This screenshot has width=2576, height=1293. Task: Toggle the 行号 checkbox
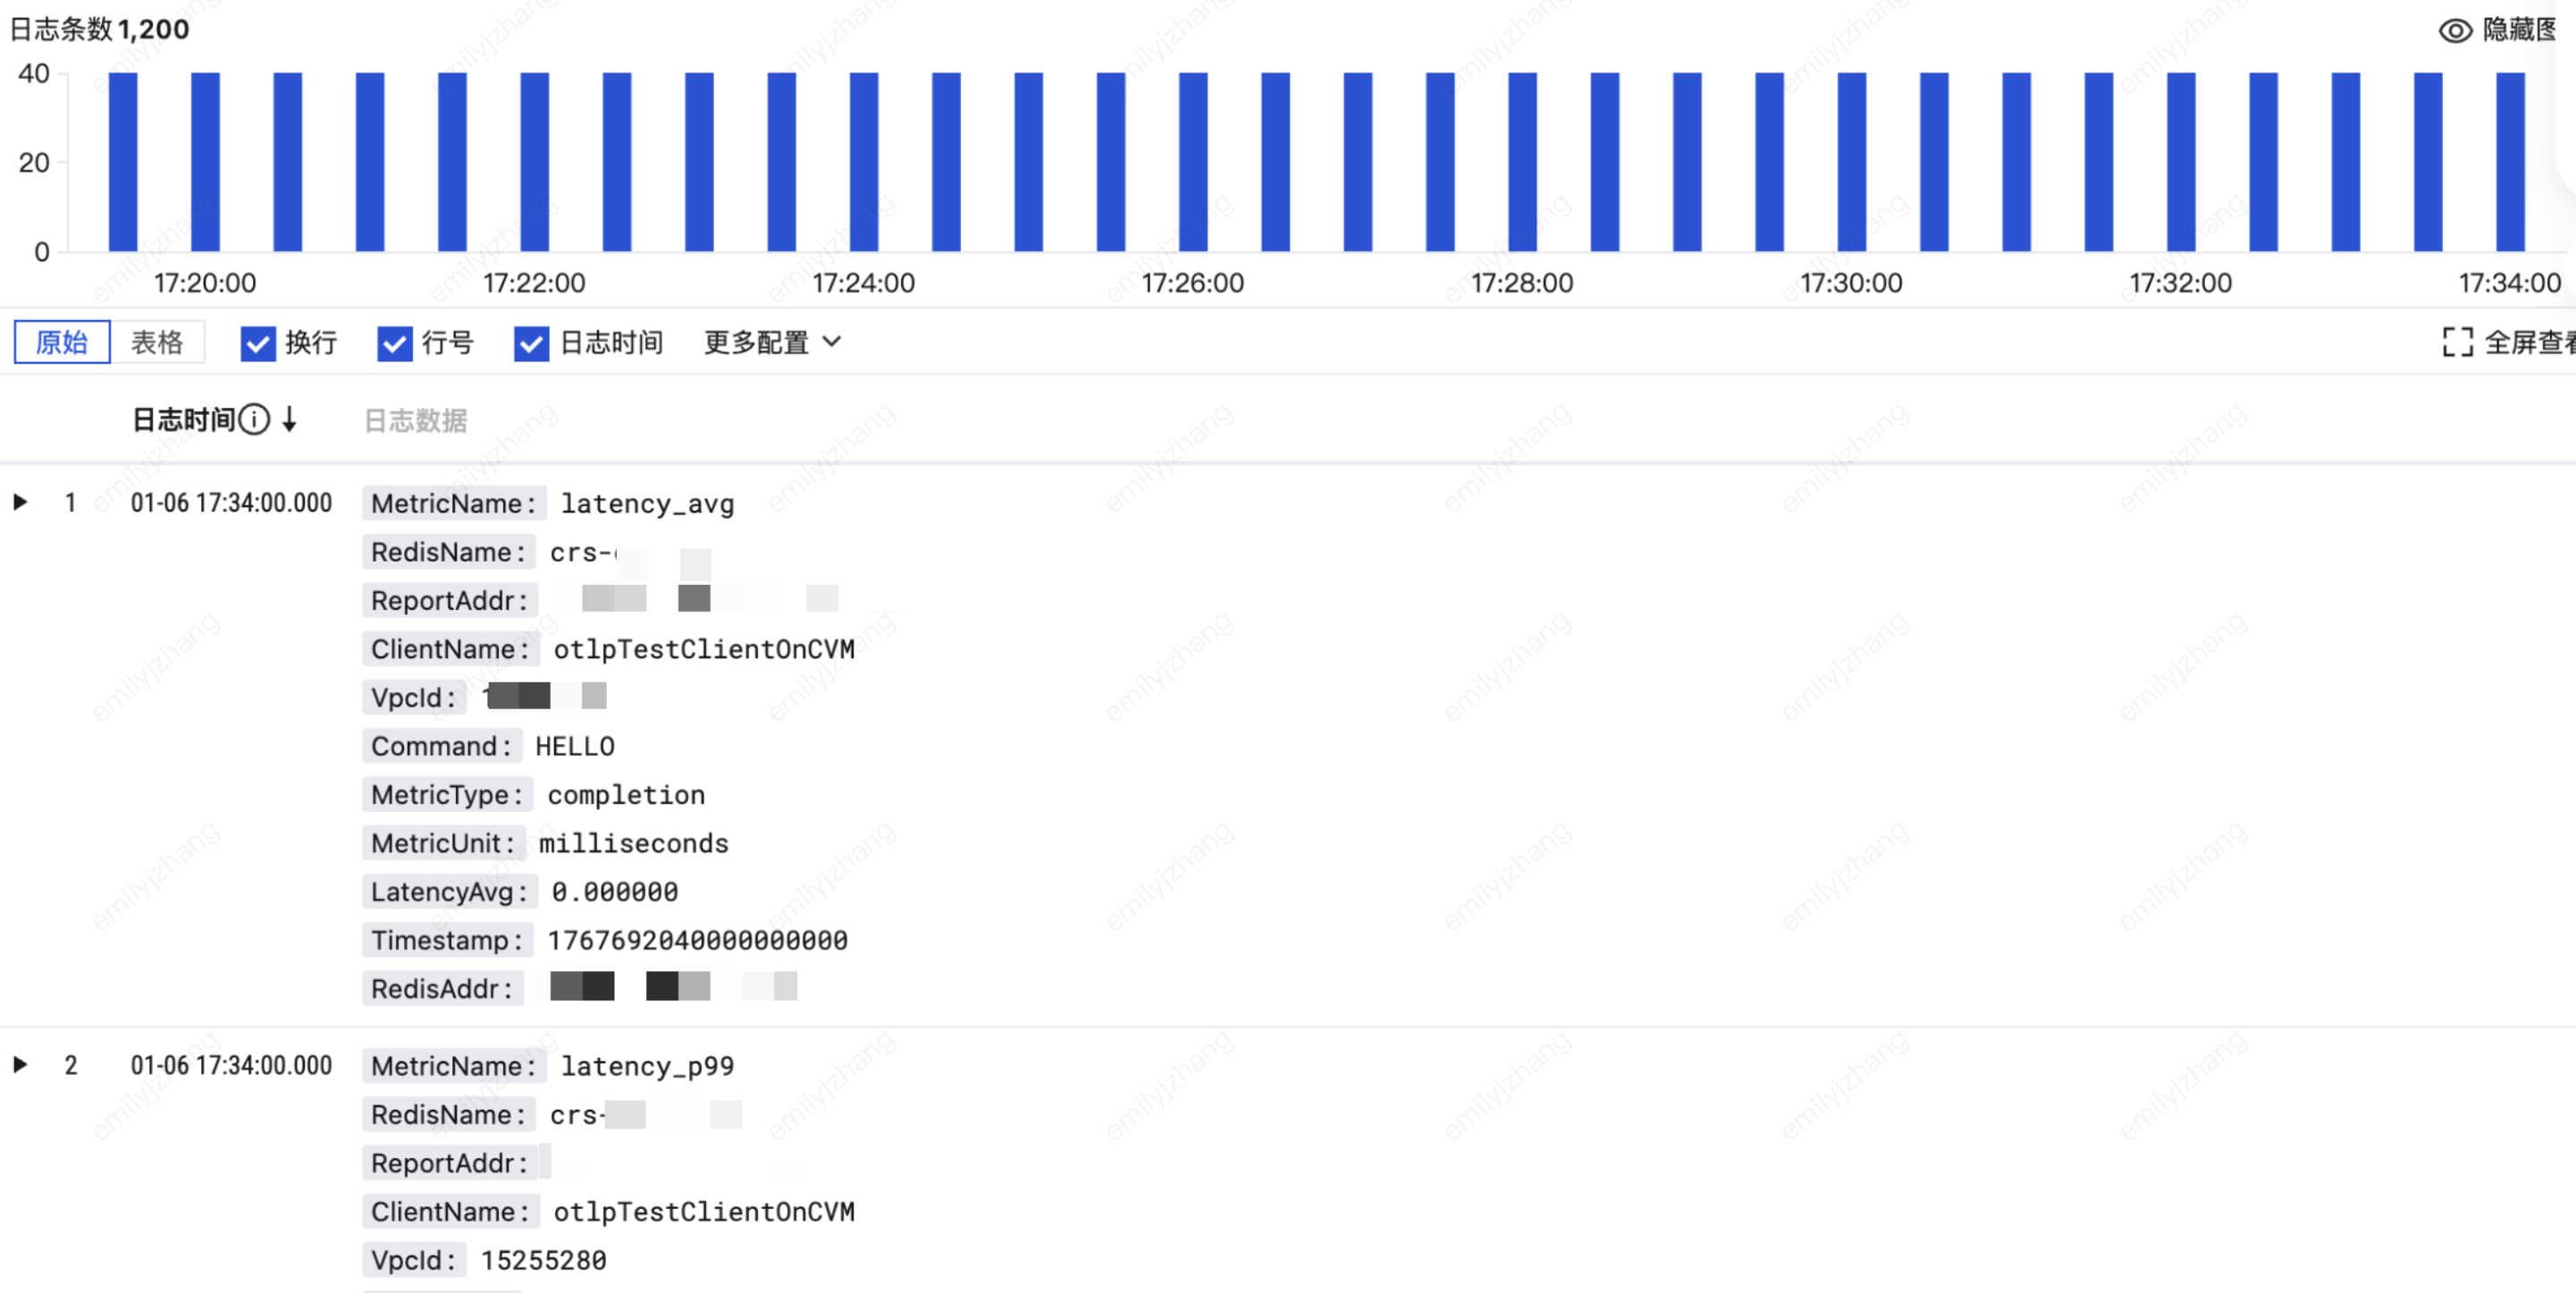(394, 343)
